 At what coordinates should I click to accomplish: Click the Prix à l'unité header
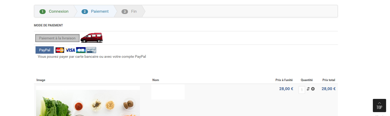coord(284,80)
